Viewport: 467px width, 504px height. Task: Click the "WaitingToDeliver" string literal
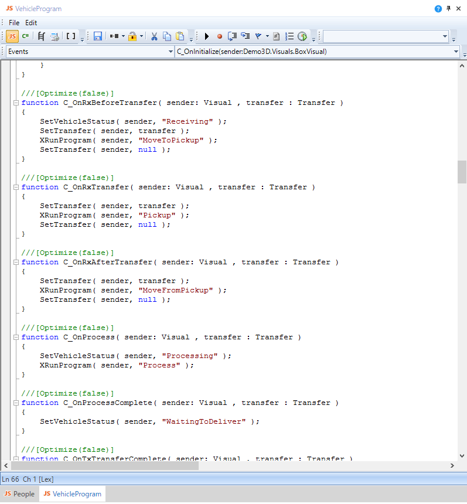(x=204, y=421)
